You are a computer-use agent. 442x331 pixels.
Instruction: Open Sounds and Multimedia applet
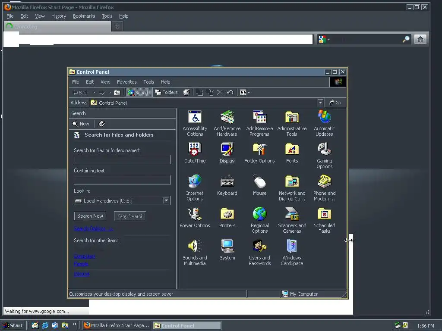pyautogui.click(x=195, y=253)
